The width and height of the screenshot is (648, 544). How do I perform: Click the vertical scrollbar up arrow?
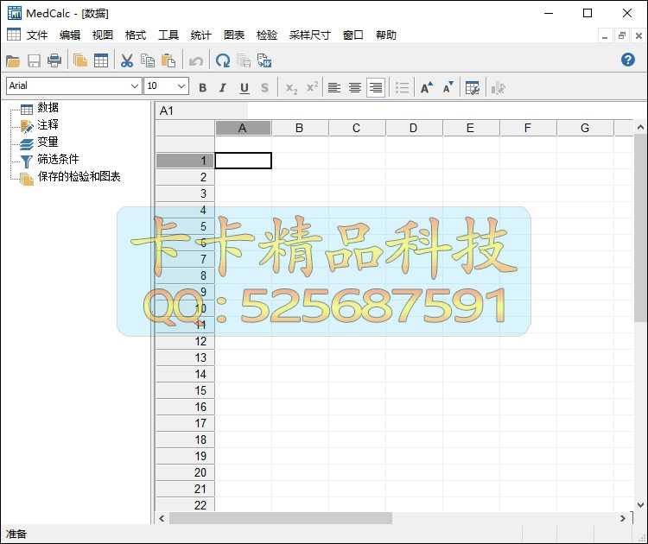pyautogui.click(x=640, y=128)
